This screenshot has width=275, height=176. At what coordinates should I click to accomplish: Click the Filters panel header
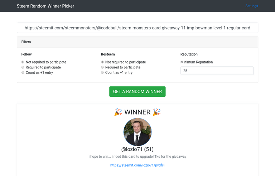[x=137, y=42]
